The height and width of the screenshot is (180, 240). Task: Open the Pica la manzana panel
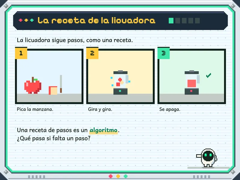coord(49,76)
